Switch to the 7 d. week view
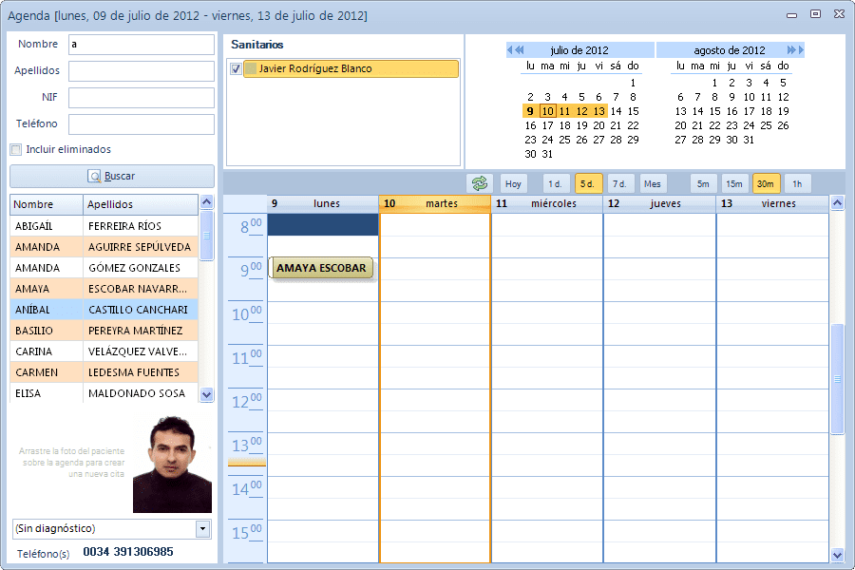Image resolution: width=855 pixels, height=570 pixels. (619, 183)
